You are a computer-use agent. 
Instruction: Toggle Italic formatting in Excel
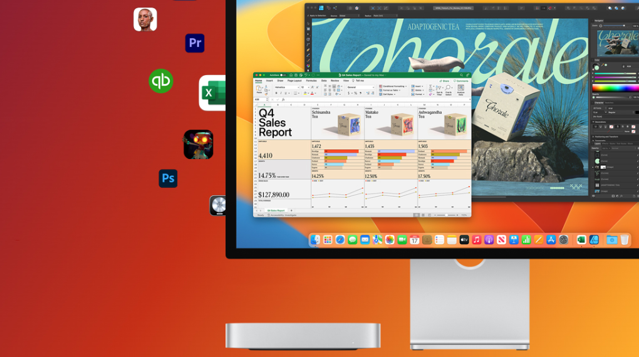point(281,93)
